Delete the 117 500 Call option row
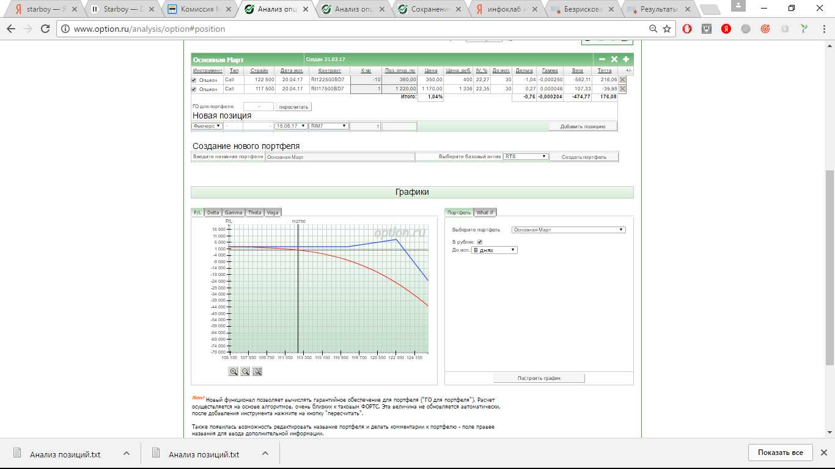The height and width of the screenshot is (469, 835). coord(622,89)
